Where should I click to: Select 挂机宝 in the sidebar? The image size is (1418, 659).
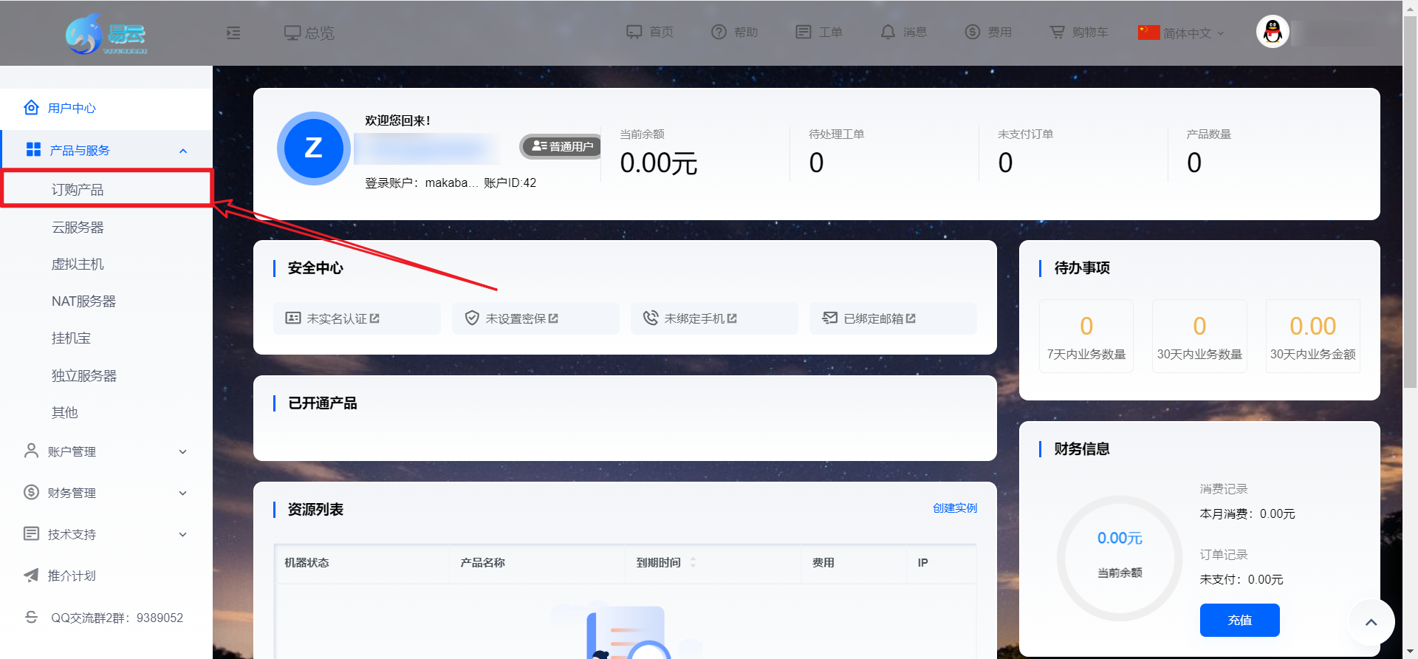point(71,338)
